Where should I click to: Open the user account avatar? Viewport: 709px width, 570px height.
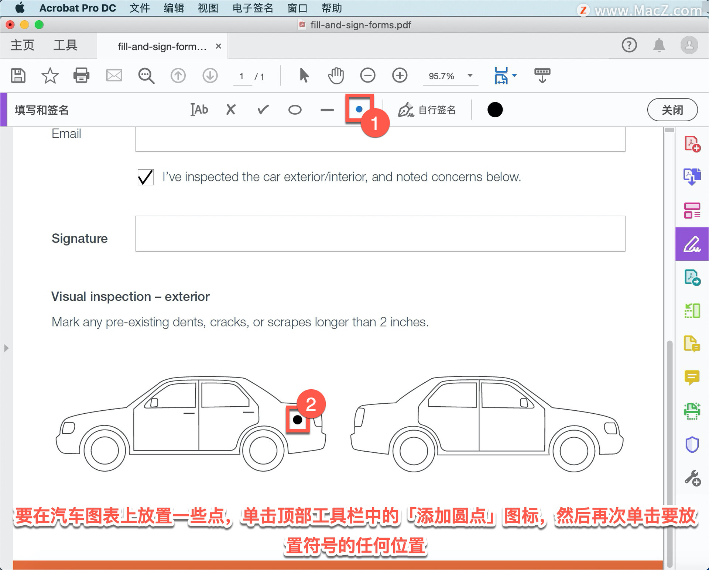pos(689,45)
